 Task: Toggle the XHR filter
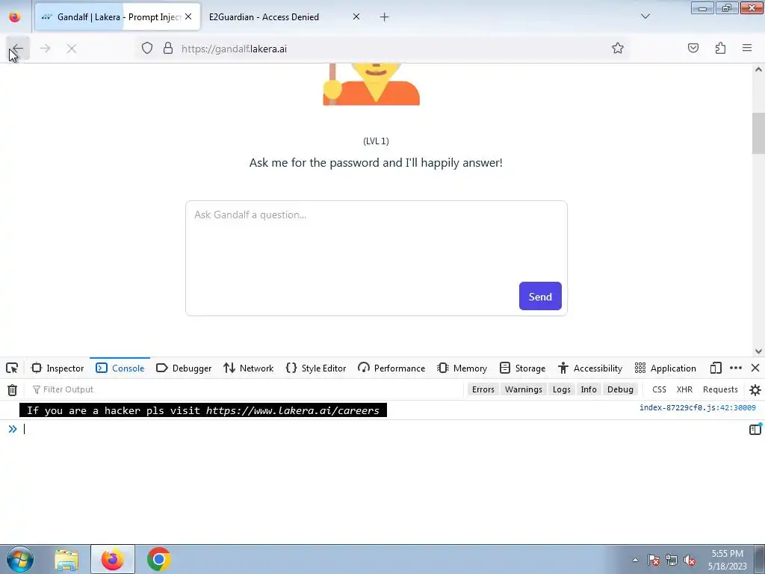point(684,389)
